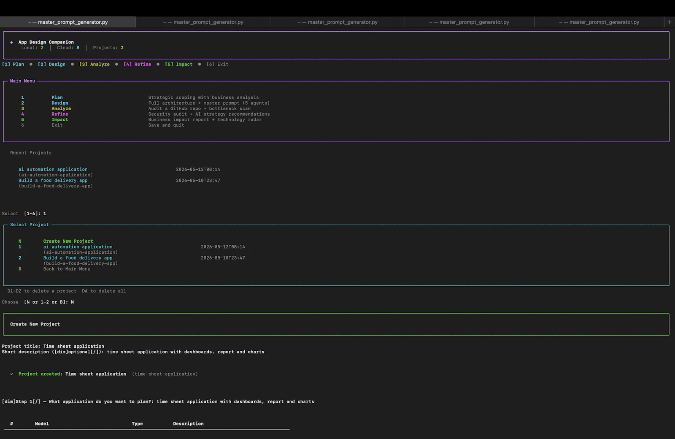Click timestamp 2026-05-12T08:14 in Select Project panel
Image resolution: width=675 pixels, height=439 pixels.
223,247
